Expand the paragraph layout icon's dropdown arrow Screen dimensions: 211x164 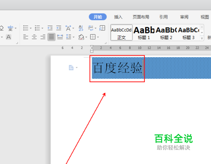(x=77, y=67)
